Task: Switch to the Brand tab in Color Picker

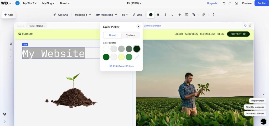Action: [112, 35]
